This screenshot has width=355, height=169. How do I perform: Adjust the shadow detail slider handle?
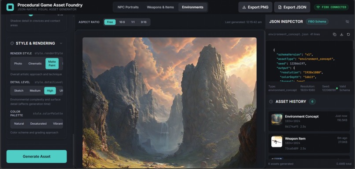tap(31, 14)
